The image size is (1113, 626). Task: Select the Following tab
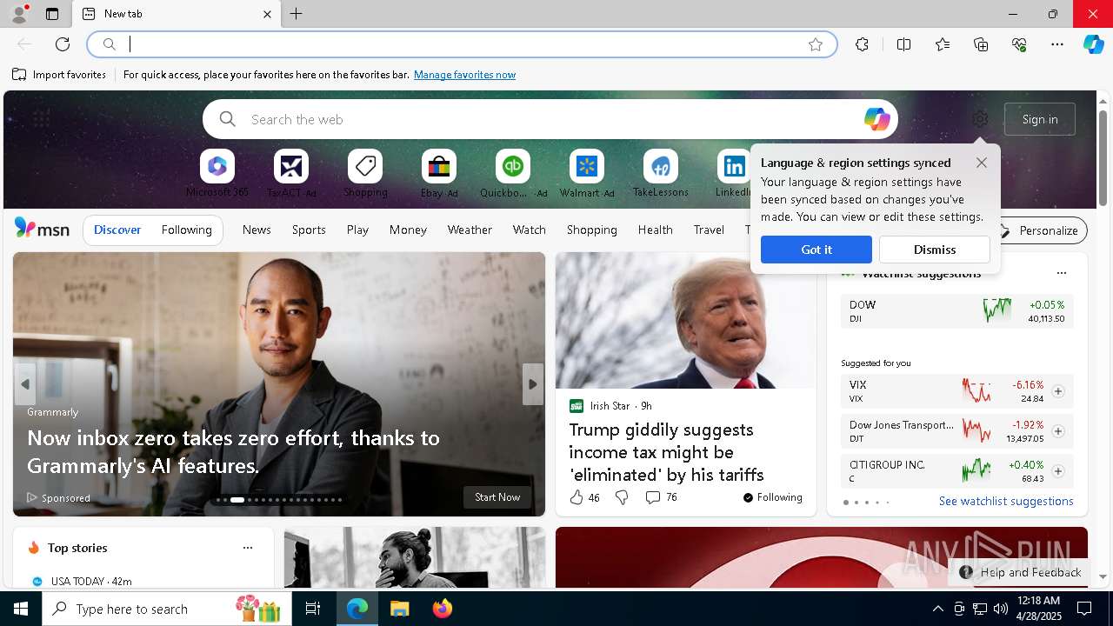click(x=186, y=230)
